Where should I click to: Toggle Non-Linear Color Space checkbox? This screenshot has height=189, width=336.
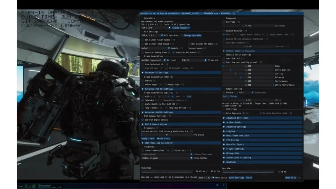click(143, 40)
